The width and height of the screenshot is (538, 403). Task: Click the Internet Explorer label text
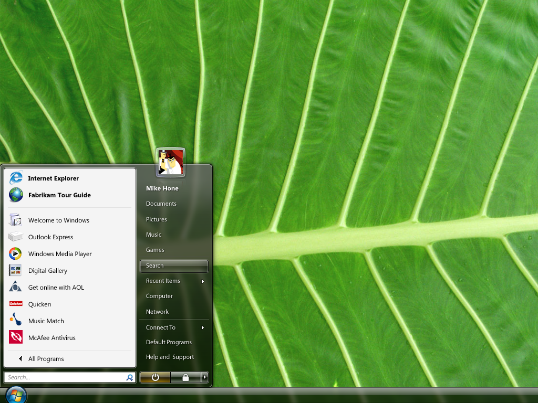pos(53,178)
